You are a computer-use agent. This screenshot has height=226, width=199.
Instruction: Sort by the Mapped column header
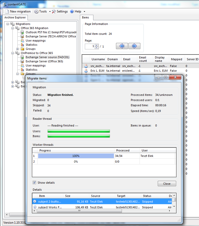(177, 59)
